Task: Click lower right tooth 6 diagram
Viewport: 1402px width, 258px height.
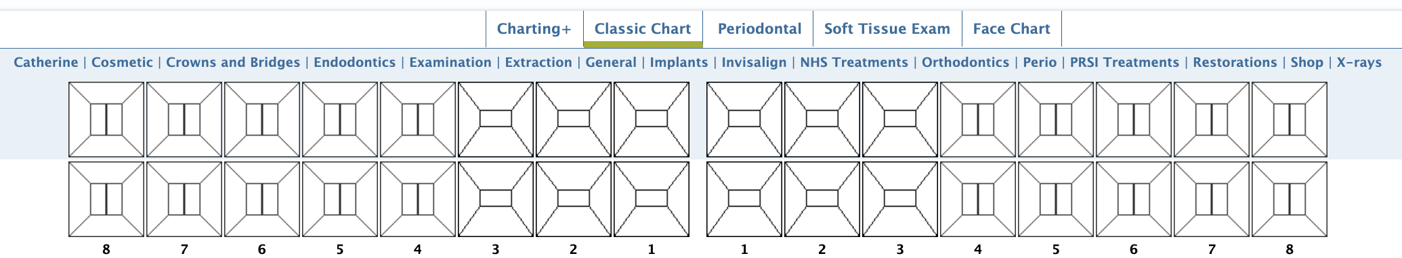Action: (262, 199)
